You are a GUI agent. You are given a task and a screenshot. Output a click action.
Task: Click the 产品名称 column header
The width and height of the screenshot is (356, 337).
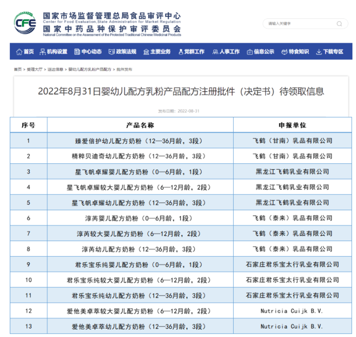(x=140, y=125)
